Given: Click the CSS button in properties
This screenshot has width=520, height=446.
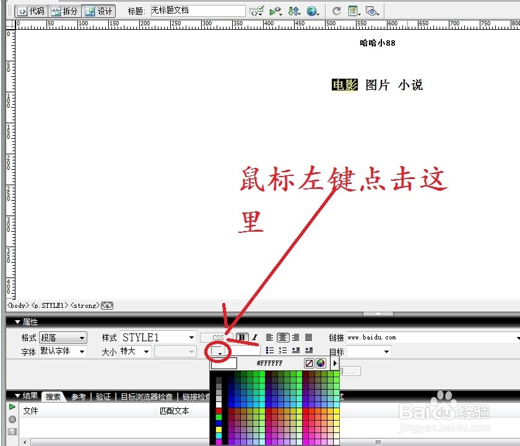Looking at the screenshot, I should [217, 338].
